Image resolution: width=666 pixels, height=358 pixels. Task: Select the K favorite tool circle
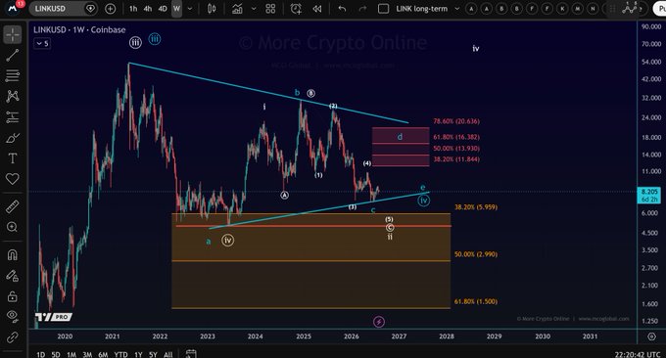562,9
